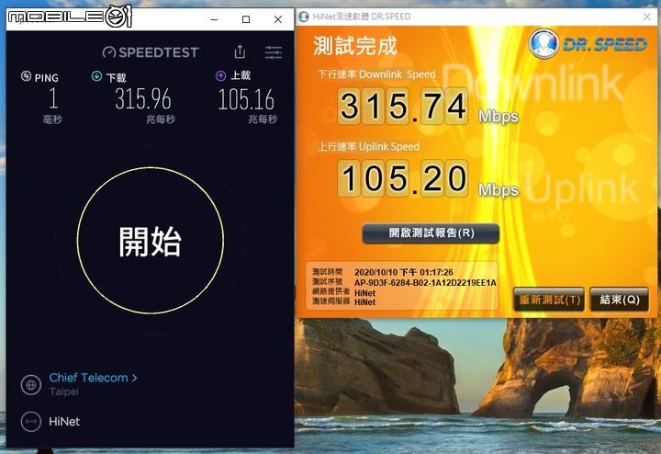Close the HiNet DR.SPEED window
Screen dimensions: 661x454
point(647,17)
